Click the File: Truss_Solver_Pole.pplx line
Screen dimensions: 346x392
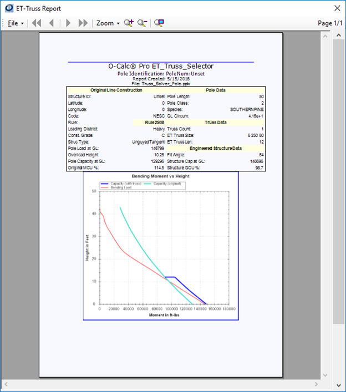161,84
